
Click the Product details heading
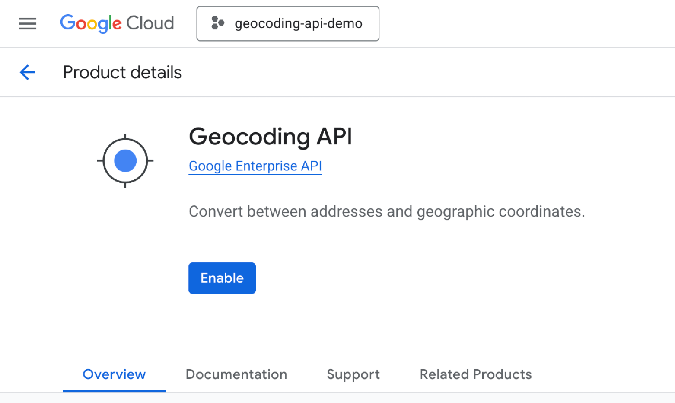coord(122,72)
